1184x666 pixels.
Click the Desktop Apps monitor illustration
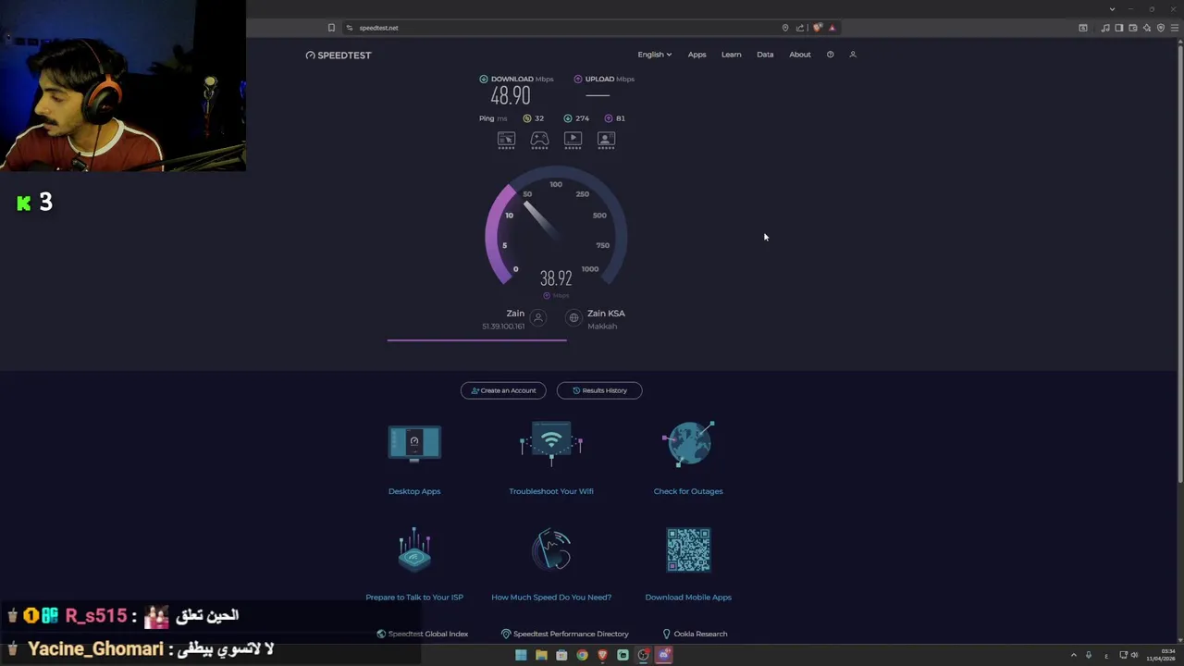pyautogui.click(x=414, y=445)
